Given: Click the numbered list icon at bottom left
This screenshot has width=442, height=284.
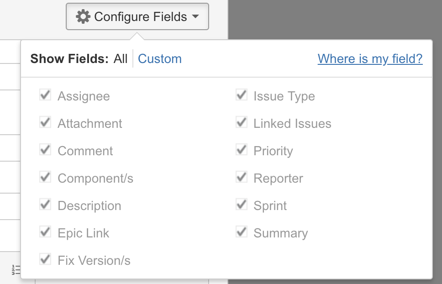Looking at the screenshot, I should (x=16, y=269).
